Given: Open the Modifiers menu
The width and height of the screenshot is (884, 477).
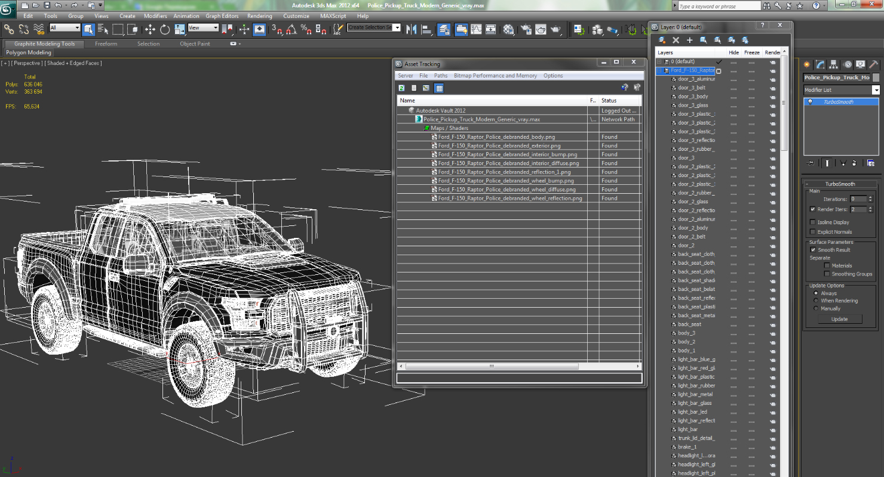Looking at the screenshot, I should (x=155, y=16).
